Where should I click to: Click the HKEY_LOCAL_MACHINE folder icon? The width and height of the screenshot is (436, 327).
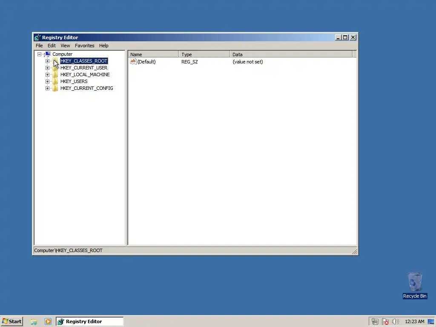pyautogui.click(x=55, y=75)
